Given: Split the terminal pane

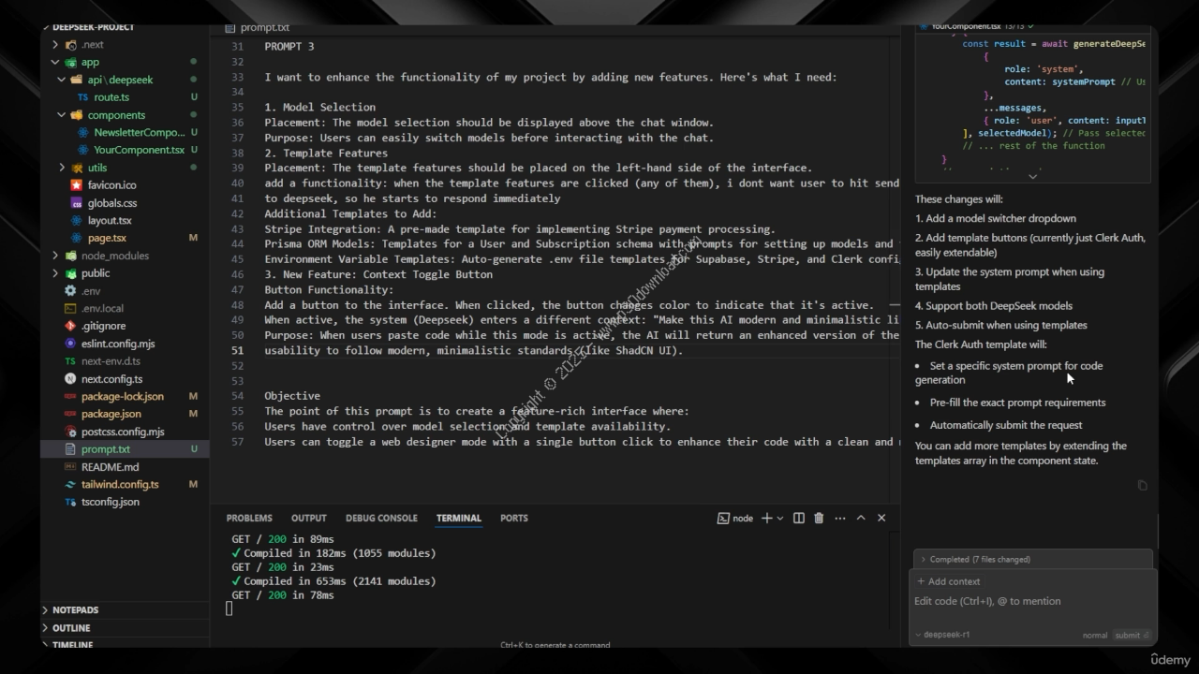Looking at the screenshot, I should (799, 518).
